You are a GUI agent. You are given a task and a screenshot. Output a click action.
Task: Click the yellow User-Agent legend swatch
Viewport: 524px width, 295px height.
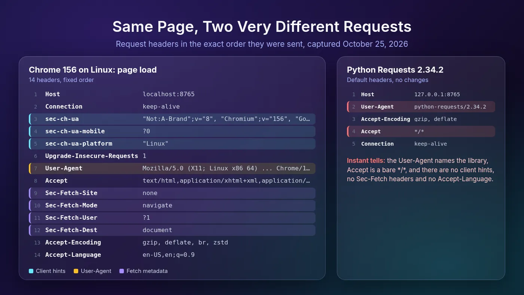coord(76,271)
